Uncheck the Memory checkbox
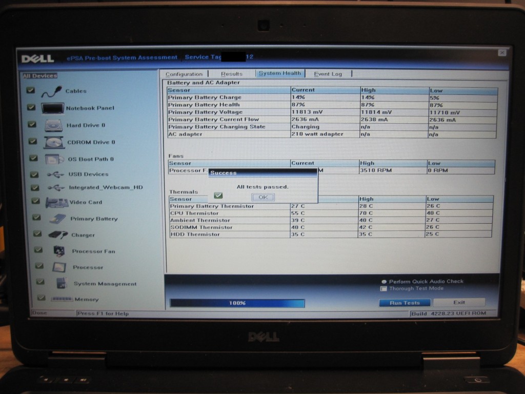The width and height of the screenshot is (525, 394). coord(41,298)
